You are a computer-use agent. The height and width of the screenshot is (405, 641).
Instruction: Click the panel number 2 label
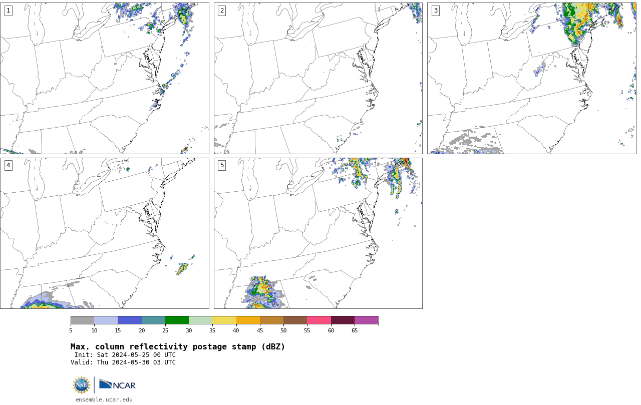(x=222, y=11)
